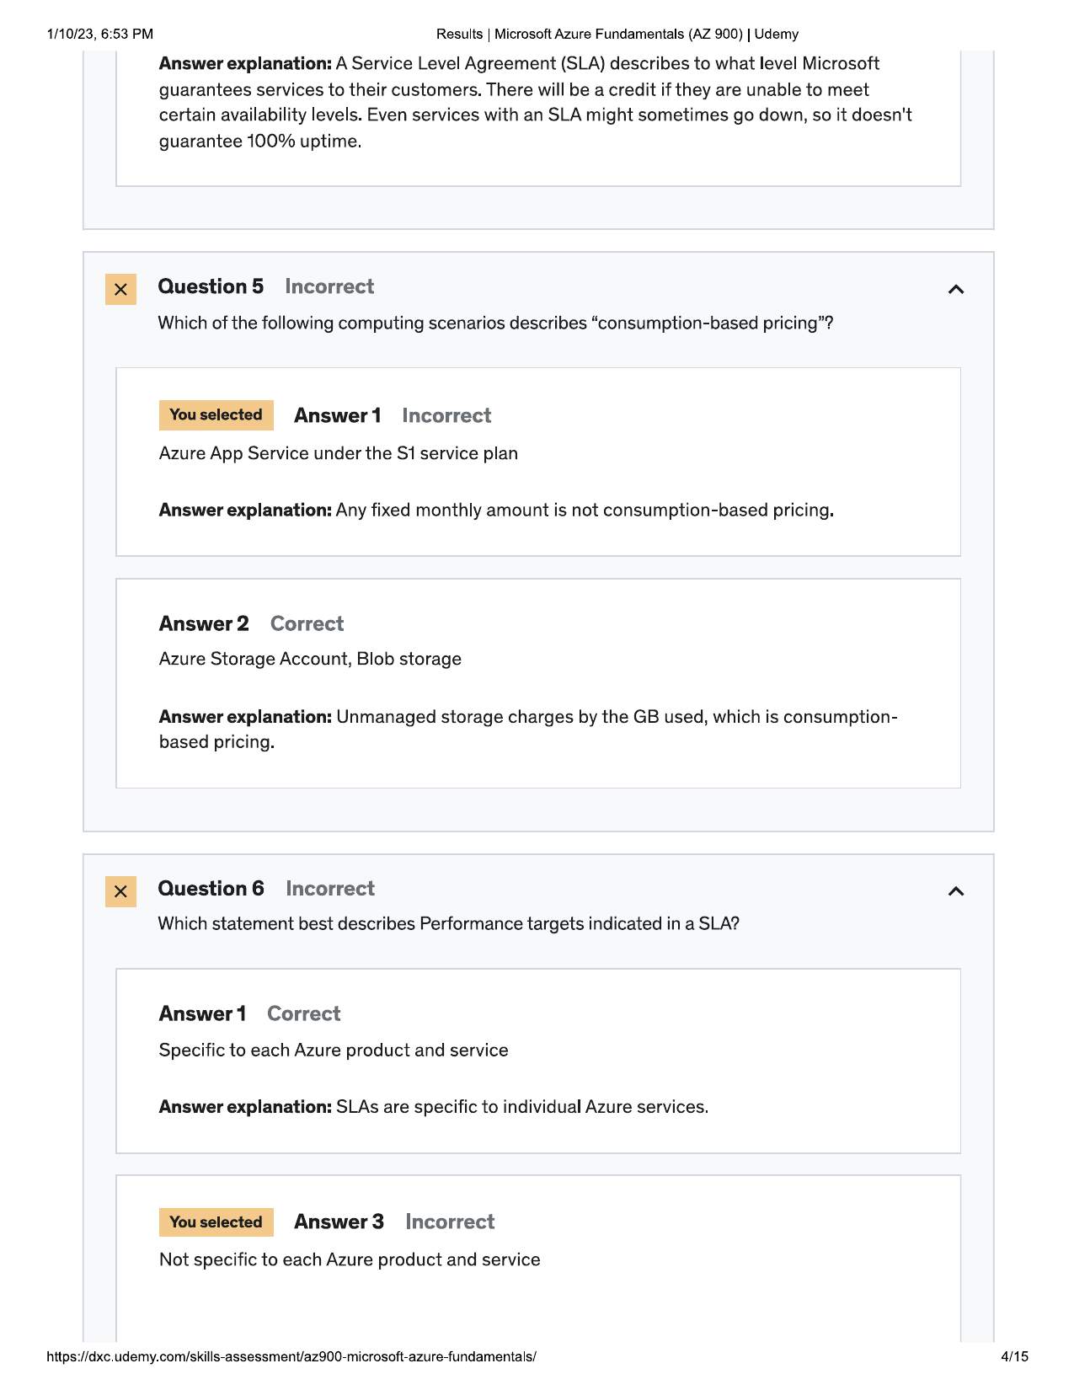Collapse Question 5 using its chevron
This screenshot has height=1390, width=1074.
pyautogui.click(x=955, y=290)
